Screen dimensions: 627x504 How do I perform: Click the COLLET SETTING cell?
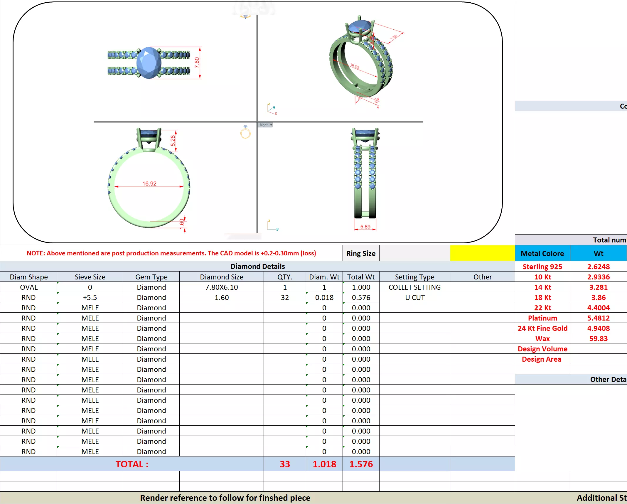pos(414,287)
